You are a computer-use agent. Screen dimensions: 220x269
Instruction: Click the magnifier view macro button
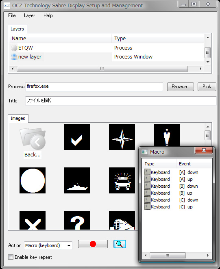coord(120,244)
